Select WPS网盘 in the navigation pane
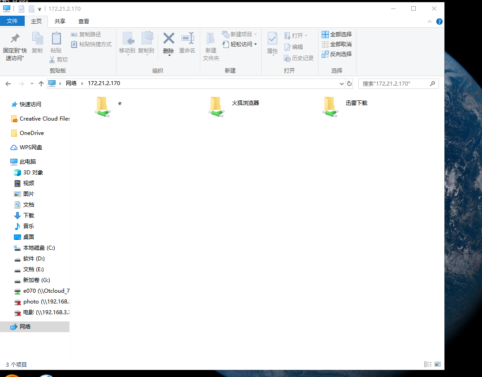 pyautogui.click(x=26, y=147)
